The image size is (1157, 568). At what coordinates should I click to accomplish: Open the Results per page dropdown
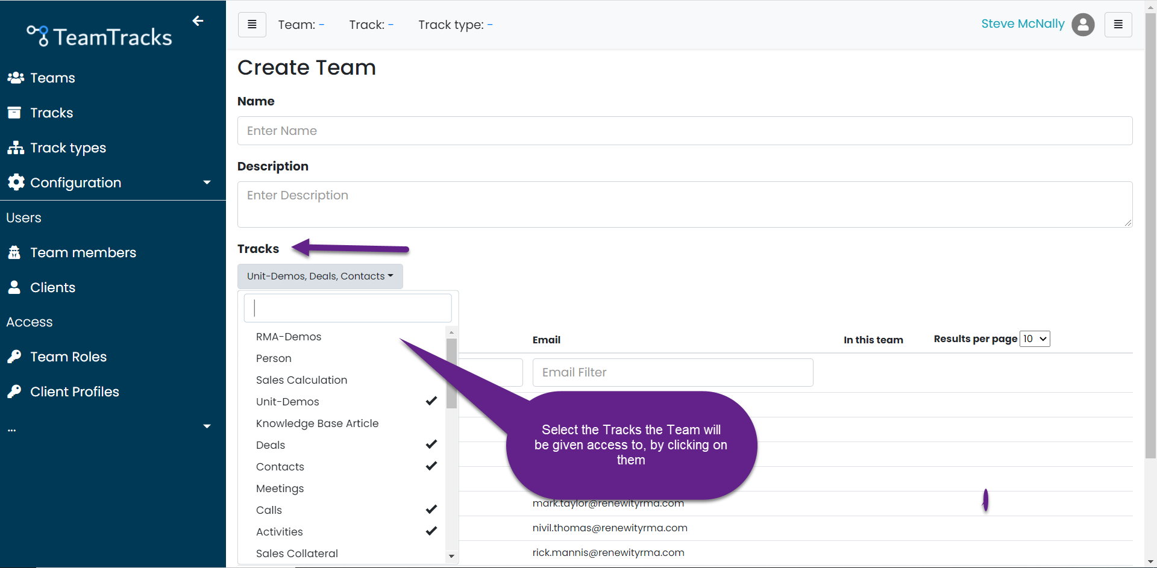coord(1035,339)
